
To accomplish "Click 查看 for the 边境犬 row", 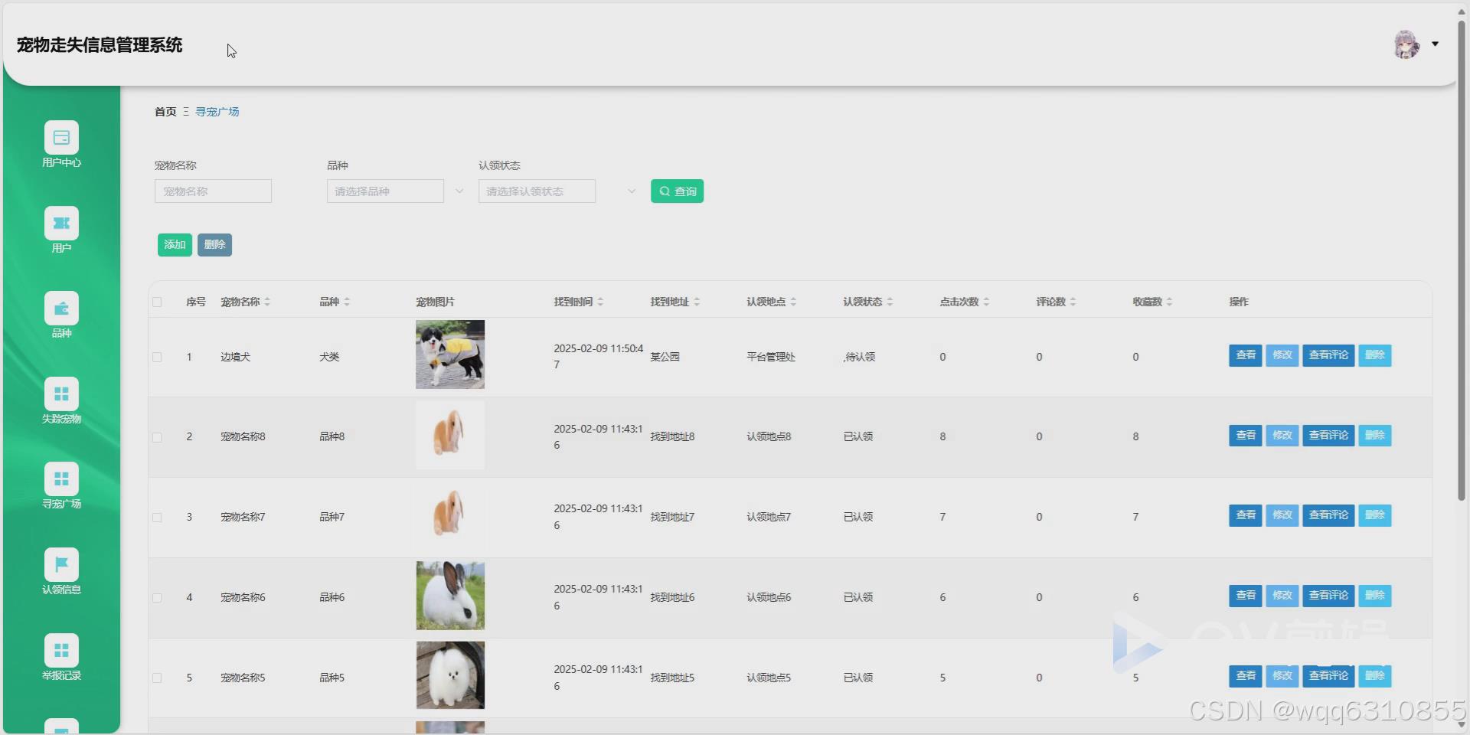I will 1246,355.
